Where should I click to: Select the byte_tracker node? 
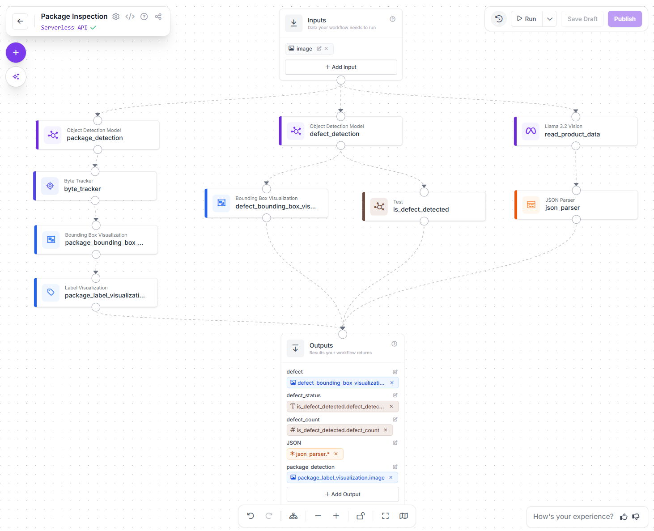[96, 186]
